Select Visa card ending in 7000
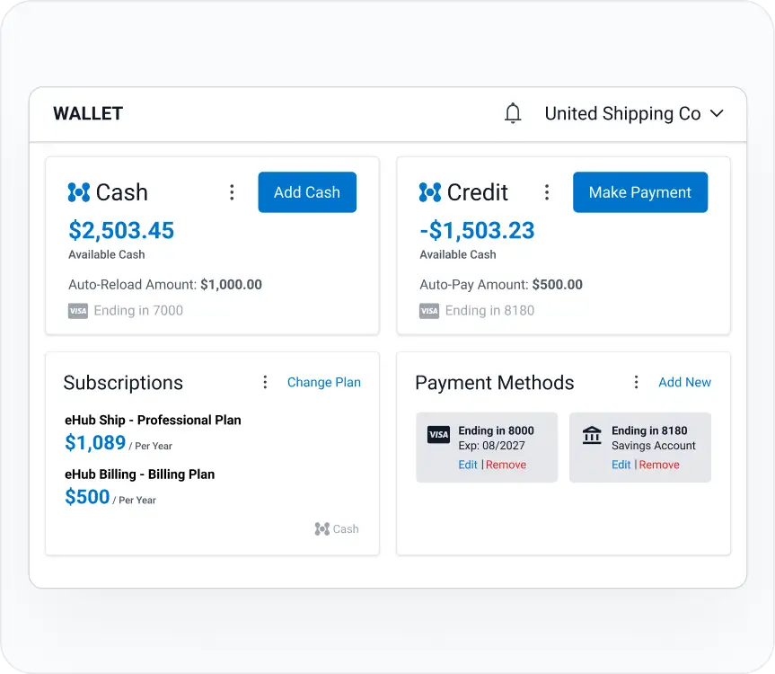Image resolution: width=775 pixels, height=674 pixels. (x=126, y=311)
